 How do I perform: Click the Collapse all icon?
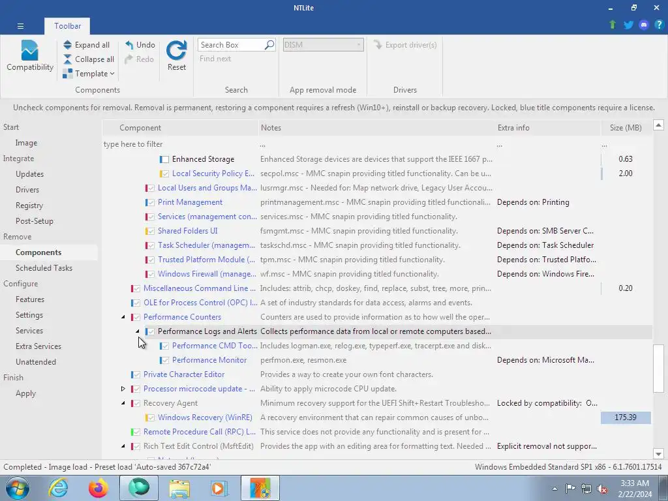(67, 59)
